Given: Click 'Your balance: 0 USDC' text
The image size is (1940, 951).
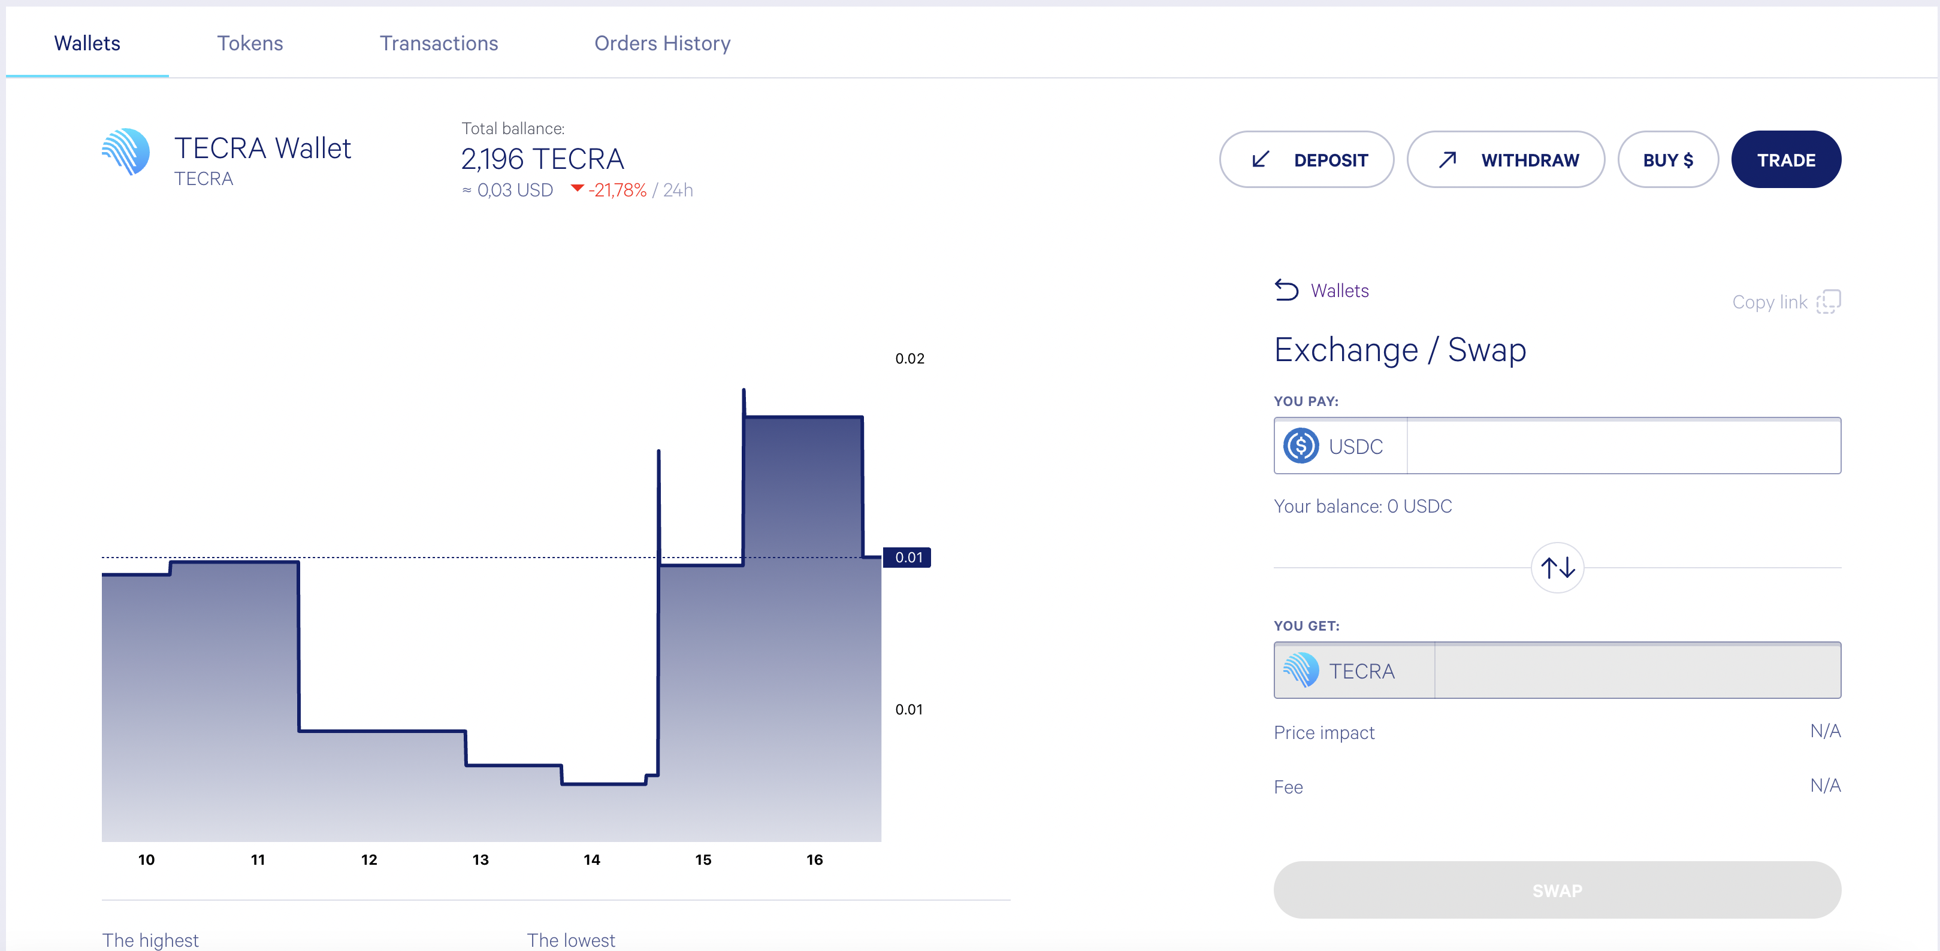Looking at the screenshot, I should pos(1363,506).
